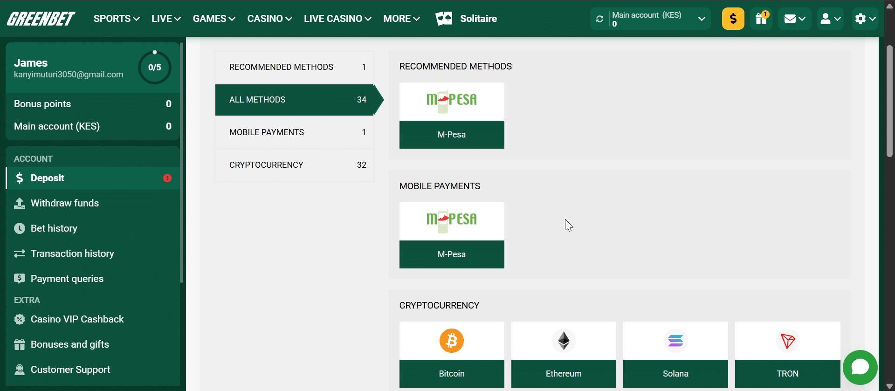Choose Solana deposit button
The height and width of the screenshot is (391, 895).
point(675,374)
